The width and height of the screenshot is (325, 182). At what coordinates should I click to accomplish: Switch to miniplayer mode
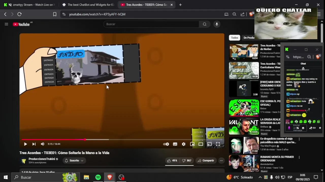point(192,144)
